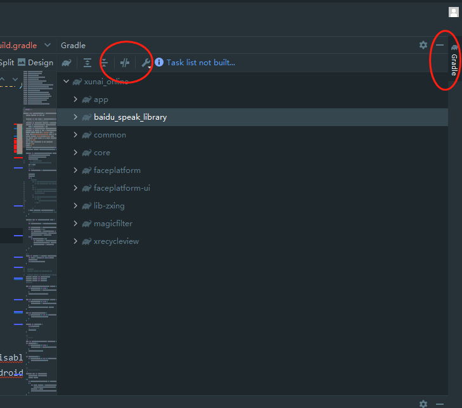Select the faceplatform row text
This screenshot has width=462, height=408.
point(117,170)
